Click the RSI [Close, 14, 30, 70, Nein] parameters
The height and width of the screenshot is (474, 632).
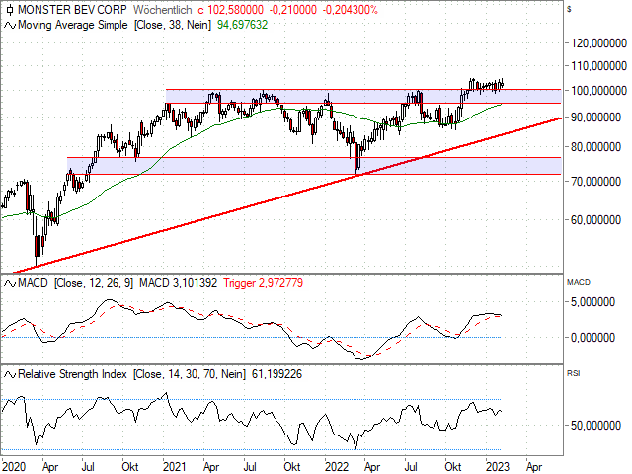189,374
